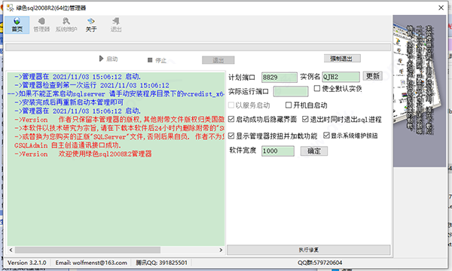The image size is (452, 271).
Task: Click the 停止 stop button
Action: (157, 60)
